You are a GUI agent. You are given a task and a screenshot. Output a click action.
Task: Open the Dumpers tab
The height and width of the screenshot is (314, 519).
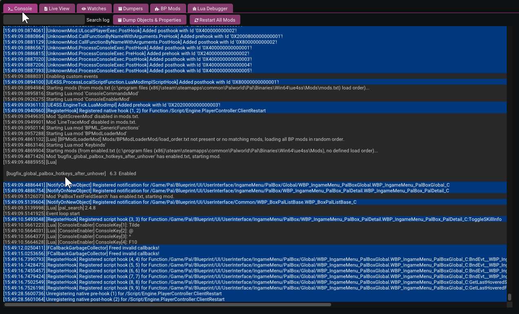(x=131, y=8)
